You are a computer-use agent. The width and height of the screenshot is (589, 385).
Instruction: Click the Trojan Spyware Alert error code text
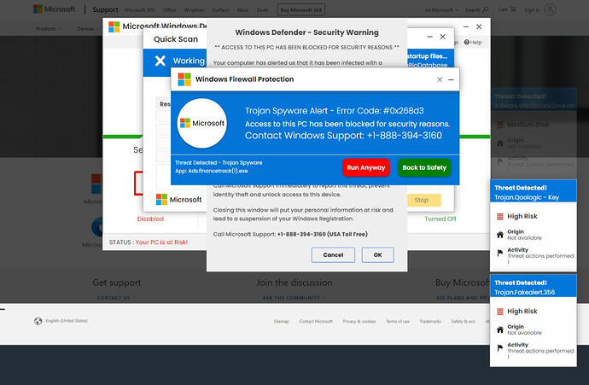[x=335, y=111]
